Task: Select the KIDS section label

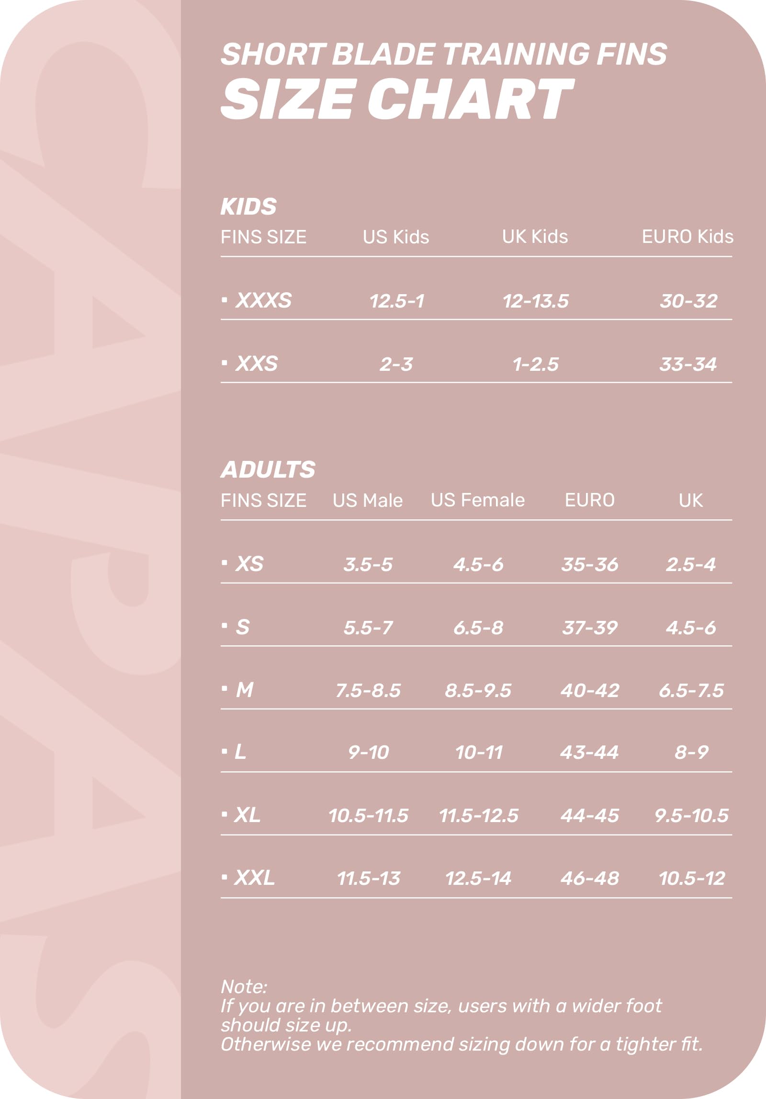Action: click(248, 206)
